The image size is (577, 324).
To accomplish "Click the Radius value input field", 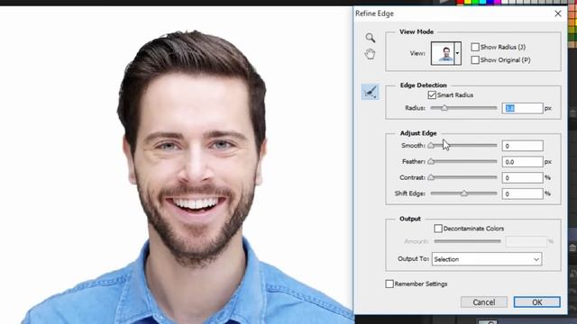I will [522, 108].
